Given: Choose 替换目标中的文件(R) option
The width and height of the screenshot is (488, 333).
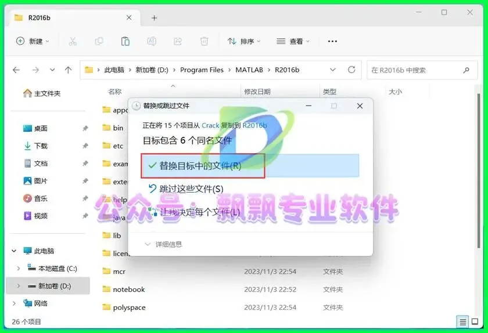Looking at the screenshot, I should tap(250, 166).
